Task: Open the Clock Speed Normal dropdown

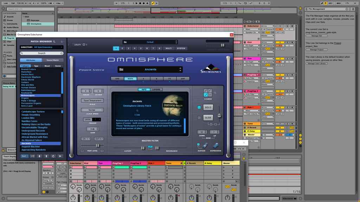Action: pos(92,110)
